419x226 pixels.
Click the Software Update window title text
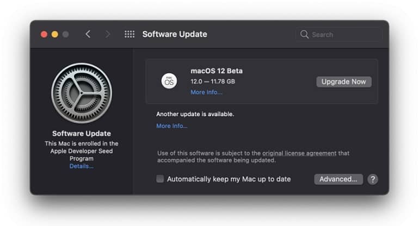pos(175,34)
